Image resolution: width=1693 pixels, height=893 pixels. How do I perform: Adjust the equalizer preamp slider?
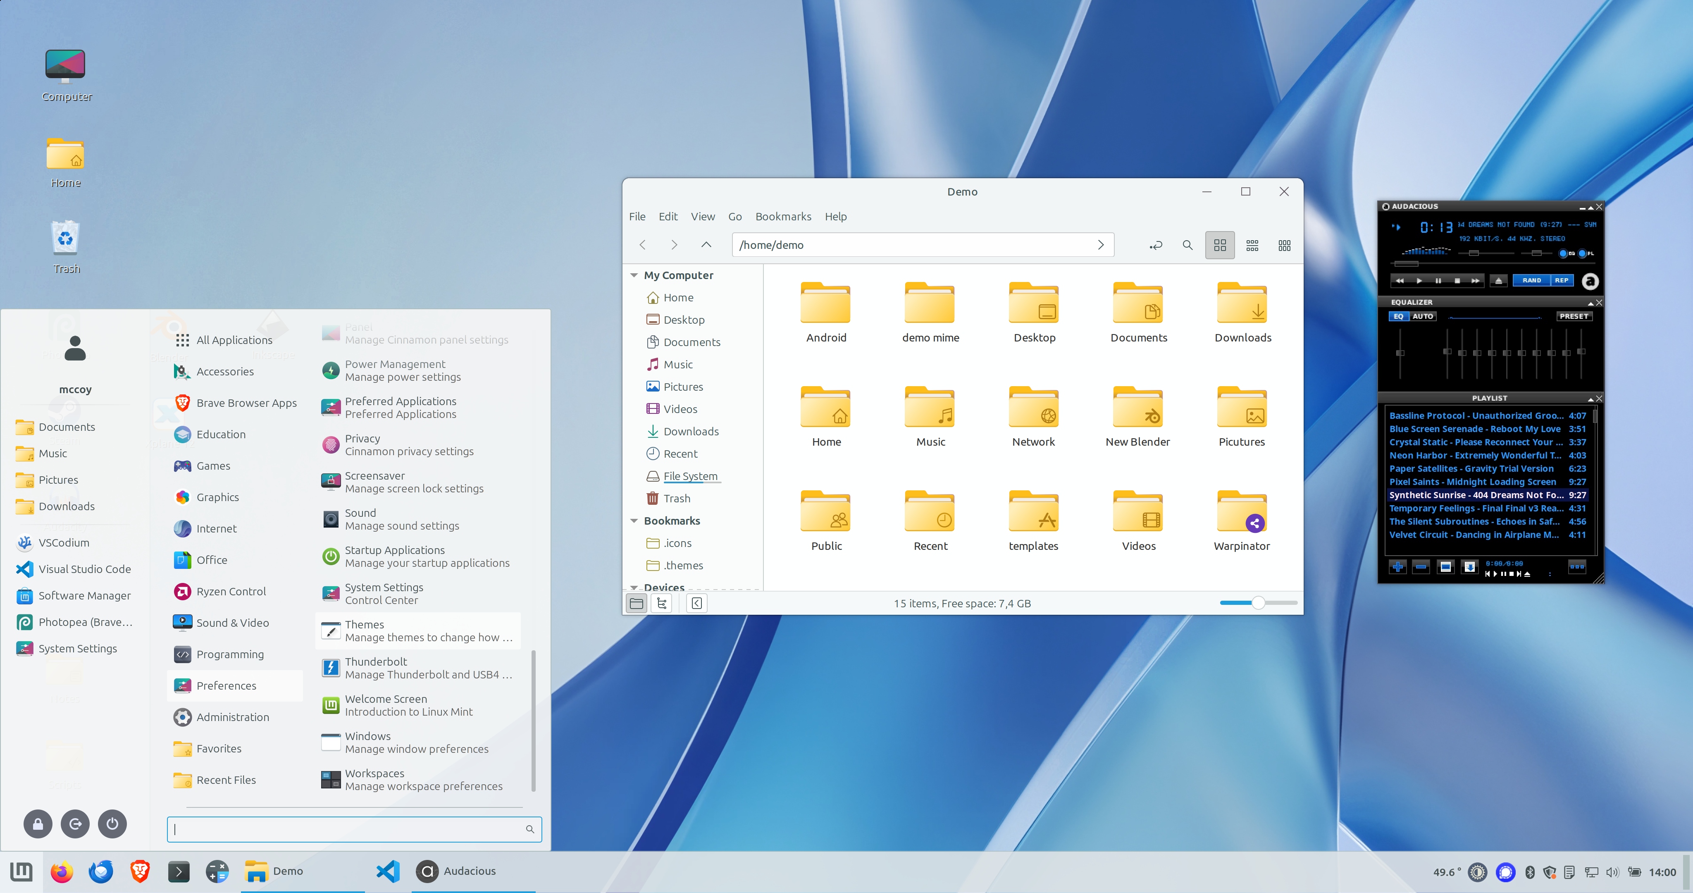pyautogui.click(x=1400, y=353)
